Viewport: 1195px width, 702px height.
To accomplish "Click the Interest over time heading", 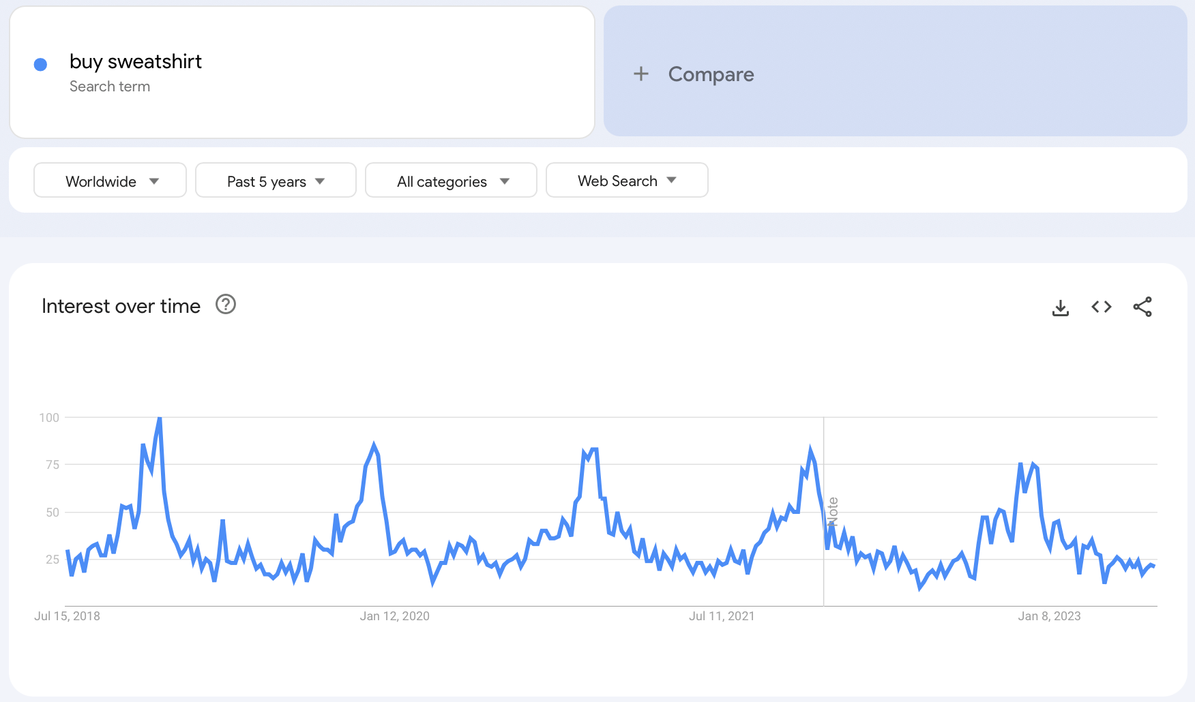I will point(121,306).
